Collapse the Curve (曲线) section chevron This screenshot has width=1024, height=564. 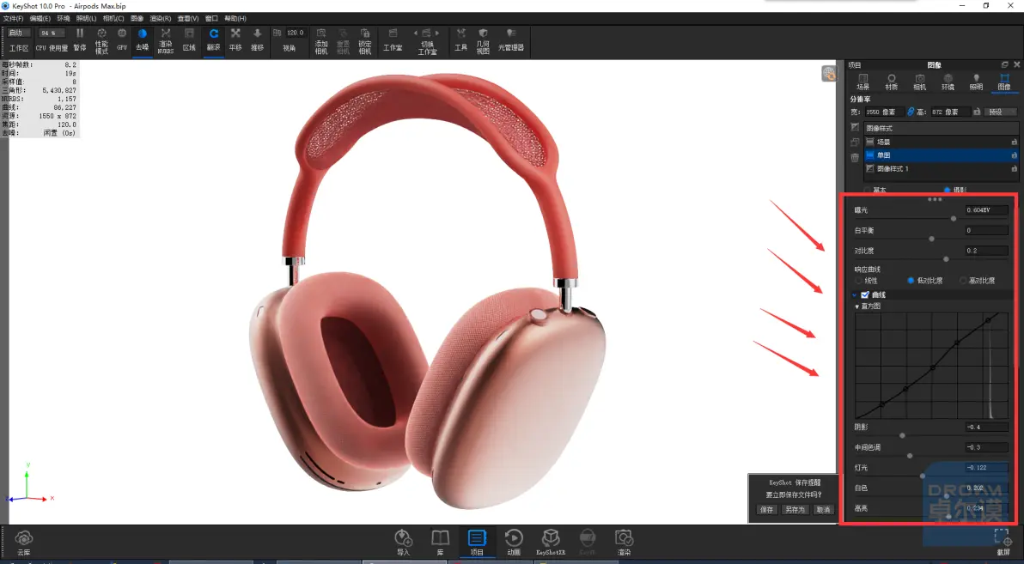click(854, 295)
